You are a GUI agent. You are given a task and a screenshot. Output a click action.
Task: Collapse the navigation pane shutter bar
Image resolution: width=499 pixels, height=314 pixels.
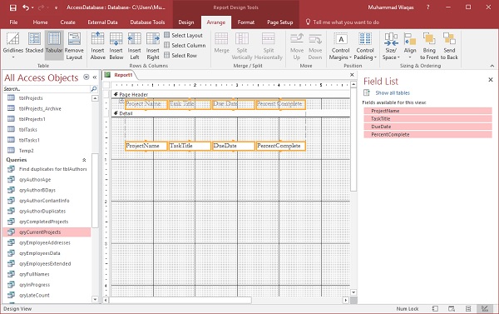(x=95, y=77)
